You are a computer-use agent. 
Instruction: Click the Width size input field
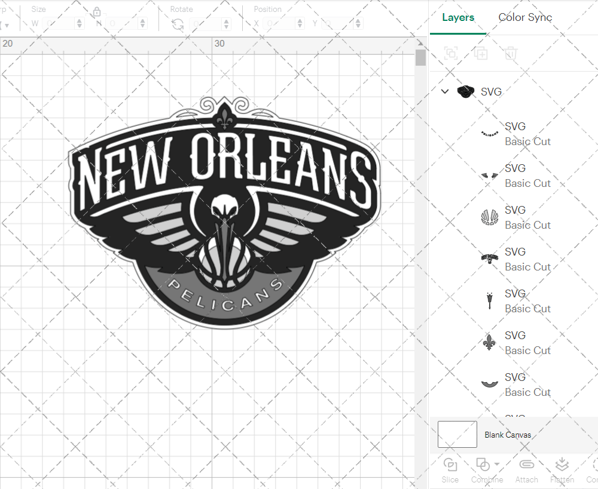59,24
